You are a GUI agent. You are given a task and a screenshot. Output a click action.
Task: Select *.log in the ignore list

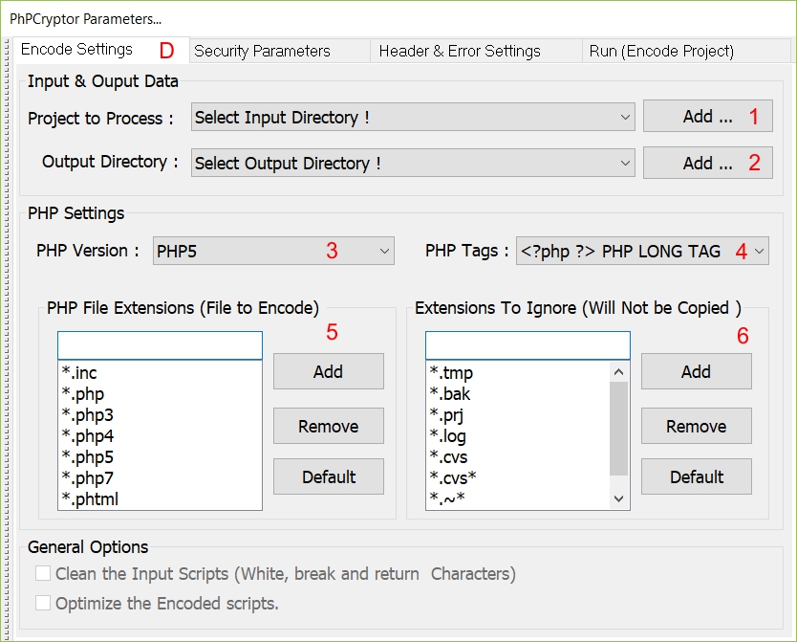[519, 436]
